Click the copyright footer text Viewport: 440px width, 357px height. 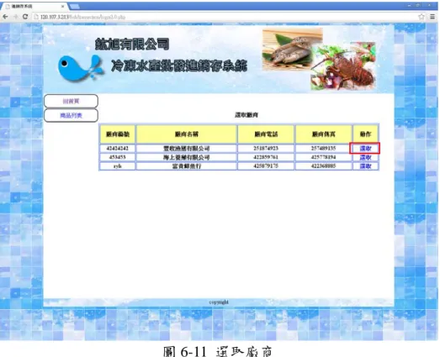pos(219,302)
